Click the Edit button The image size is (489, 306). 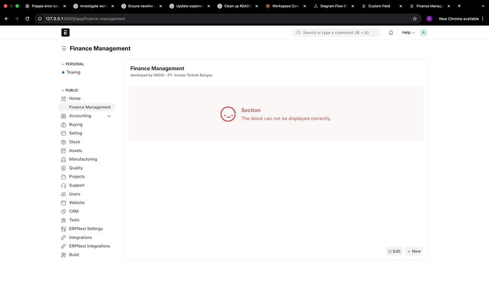(394, 251)
